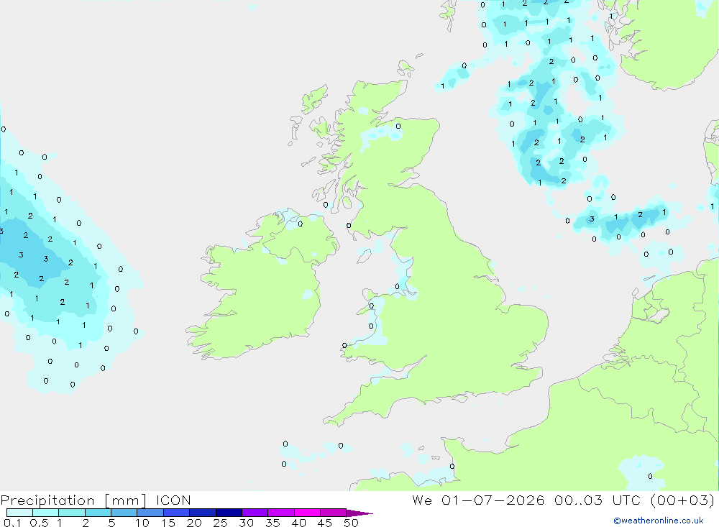
Task: Click the legend label '0.1'
Action: click(12, 523)
